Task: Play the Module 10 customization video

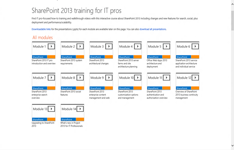Action: coord(138,78)
